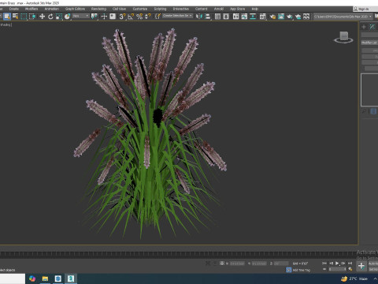Image resolution: width=378 pixels, height=284 pixels.
Task: Open the Modifier List dropdown
Action: [369, 43]
